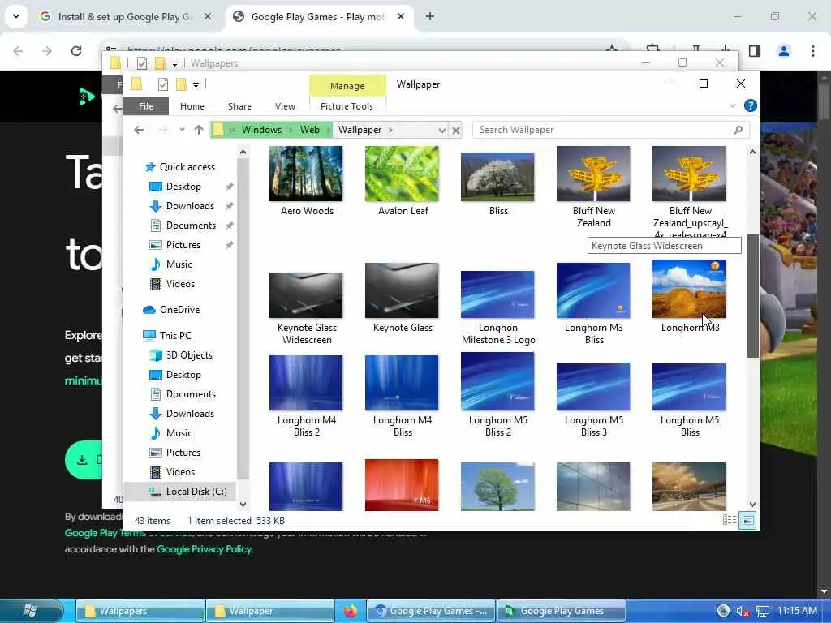831x623 pixels.
Task: Open the Picture Tools tab
Action: (x=347, y=106)
